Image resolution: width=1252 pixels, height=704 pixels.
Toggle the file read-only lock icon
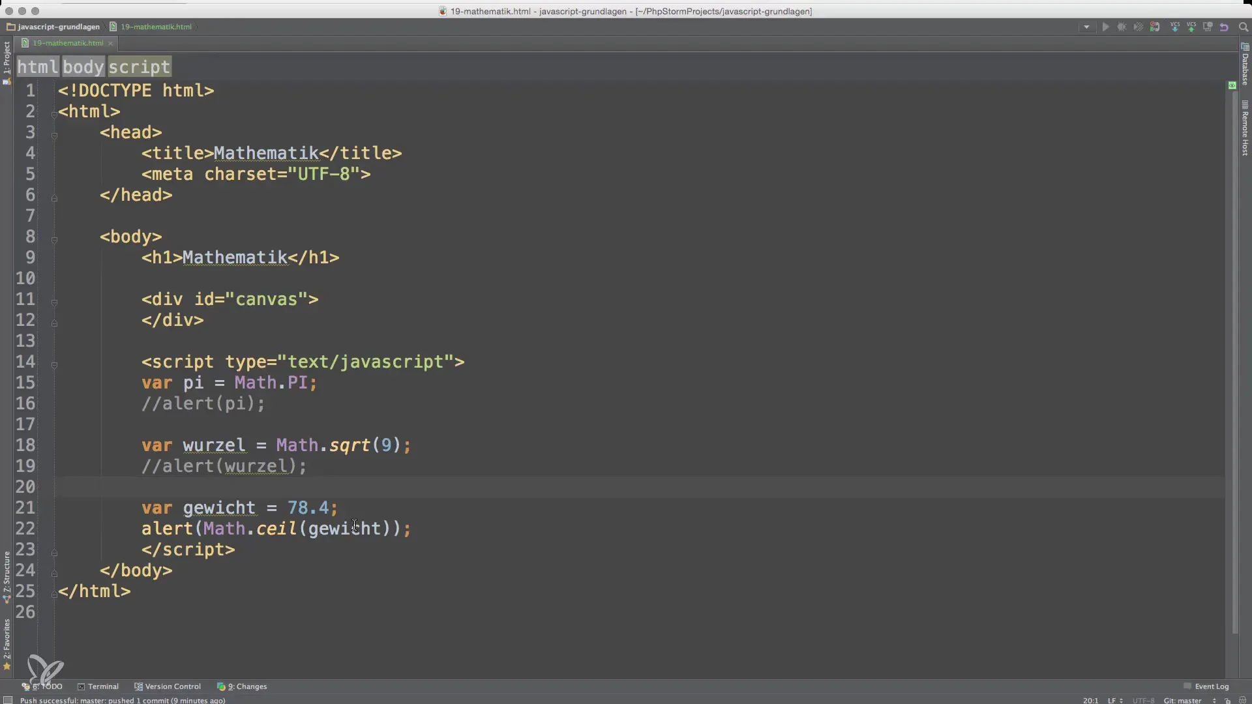[1227, 701]
